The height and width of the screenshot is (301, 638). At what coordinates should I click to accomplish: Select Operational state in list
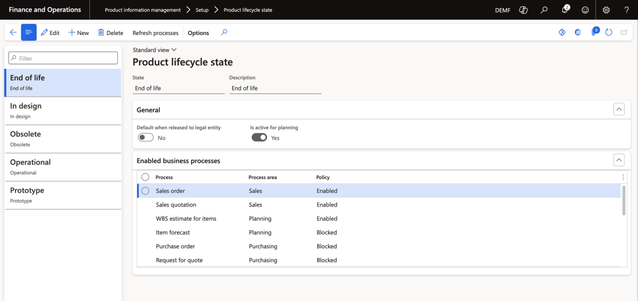[x=63, y=167]
